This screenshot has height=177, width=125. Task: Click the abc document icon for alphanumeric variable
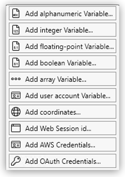tap(16, 13)
